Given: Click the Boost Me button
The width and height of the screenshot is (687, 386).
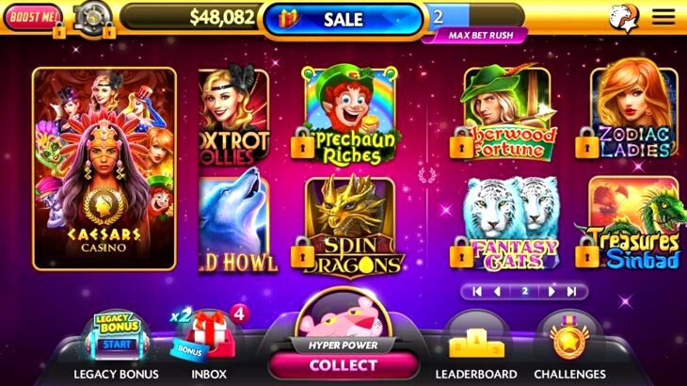Looking at the screenshot, I should coord(33,18).
